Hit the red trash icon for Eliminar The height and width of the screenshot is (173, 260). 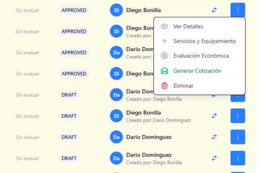click(x=164, y=86)
